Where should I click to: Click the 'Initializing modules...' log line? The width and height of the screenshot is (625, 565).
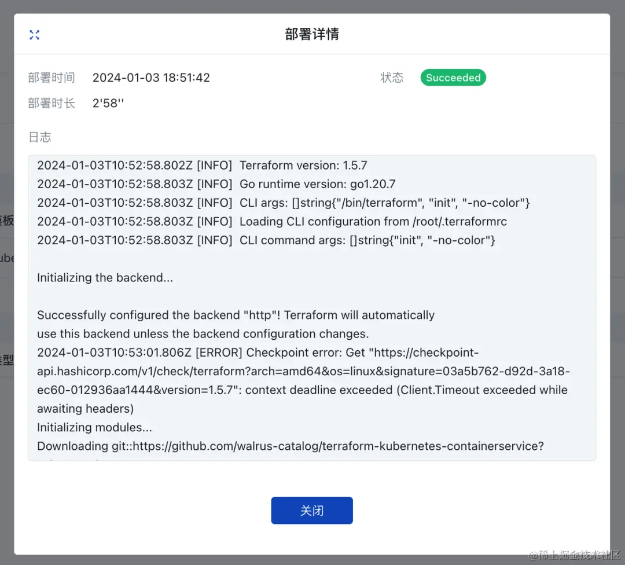94,427
